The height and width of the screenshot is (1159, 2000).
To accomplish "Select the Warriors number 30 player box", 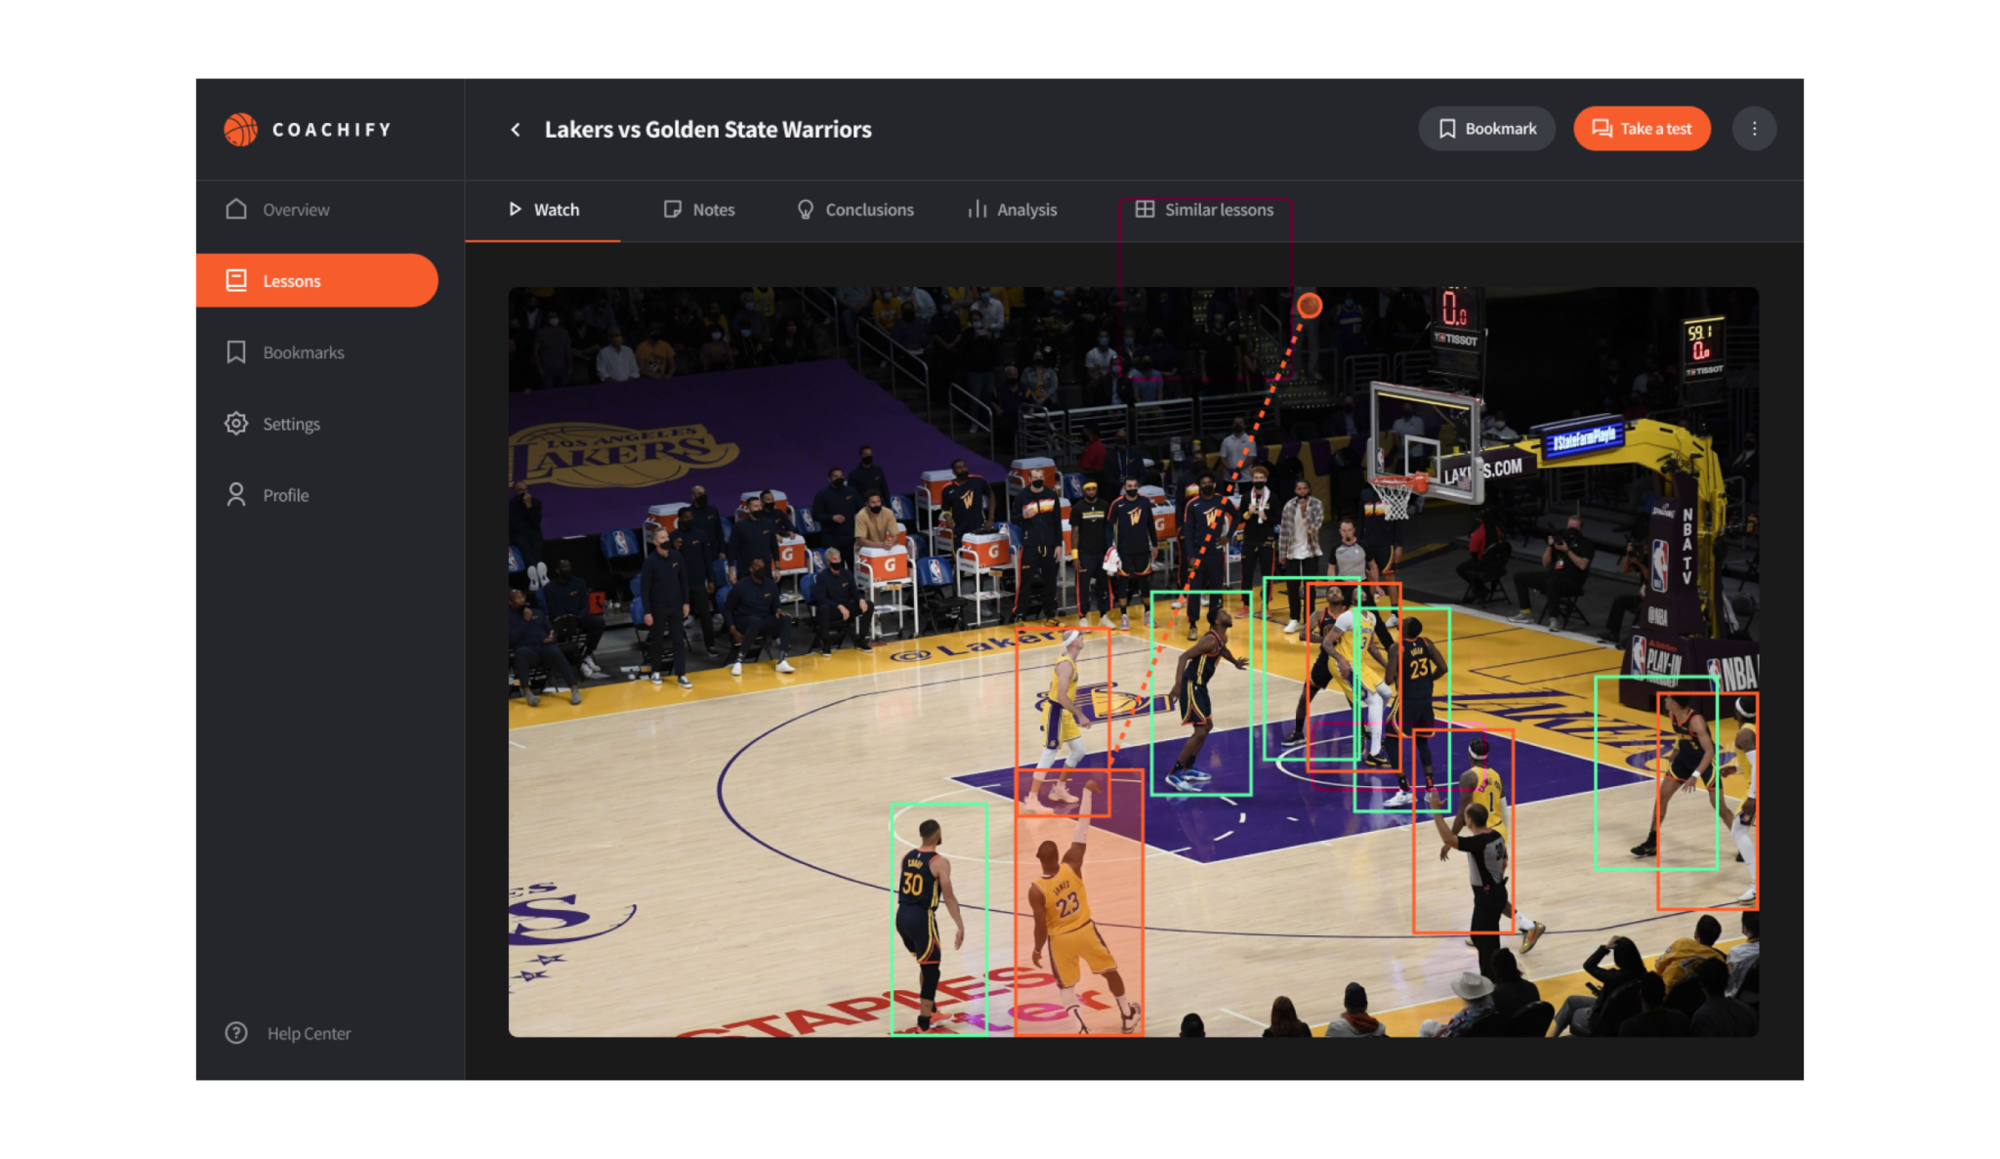I will [x=938, y=919].
